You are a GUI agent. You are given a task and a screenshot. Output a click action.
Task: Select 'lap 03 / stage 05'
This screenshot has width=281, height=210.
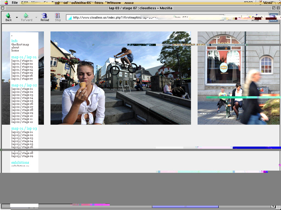point(22,144)
